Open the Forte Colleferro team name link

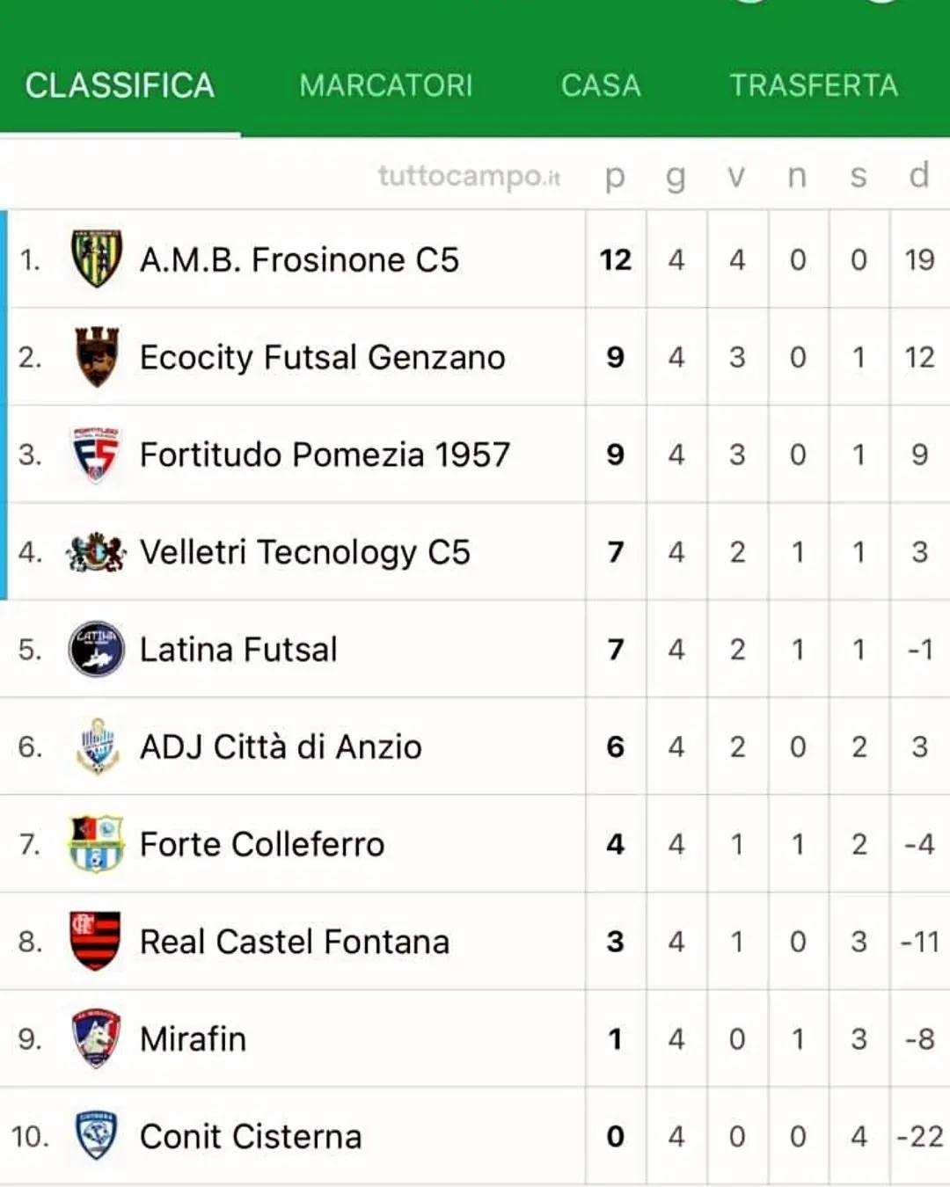(x=262, y=844)
